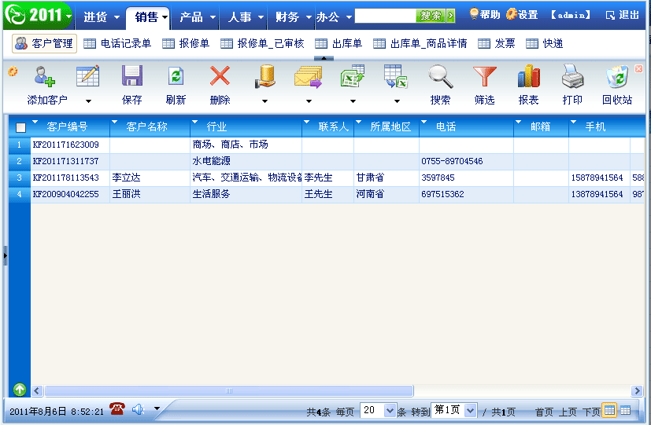This screenshot has width=651, height=425.
Task: Click the green arrow beside search button
Action: pos(450,16)
